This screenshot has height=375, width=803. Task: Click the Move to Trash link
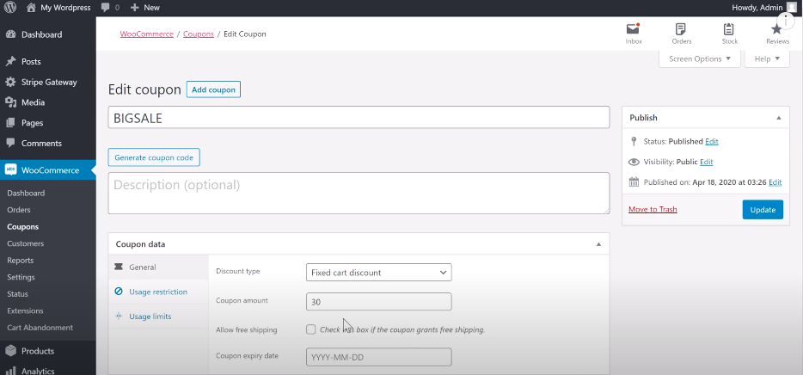653,210
